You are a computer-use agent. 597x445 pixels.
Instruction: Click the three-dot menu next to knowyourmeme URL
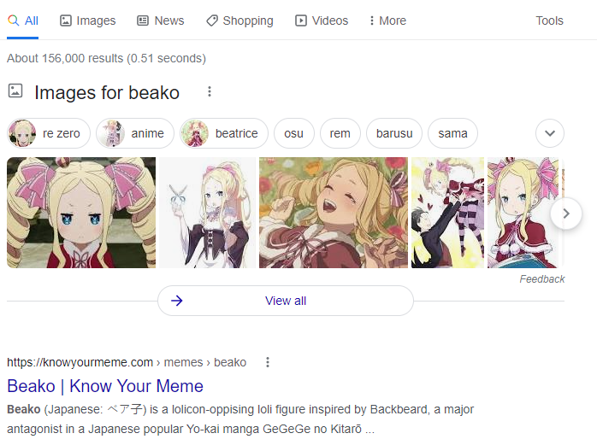(x=268, y=362)
